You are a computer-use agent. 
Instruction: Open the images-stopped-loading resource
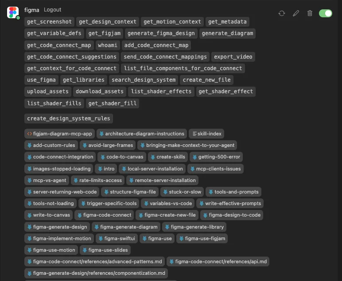[58, 169]
